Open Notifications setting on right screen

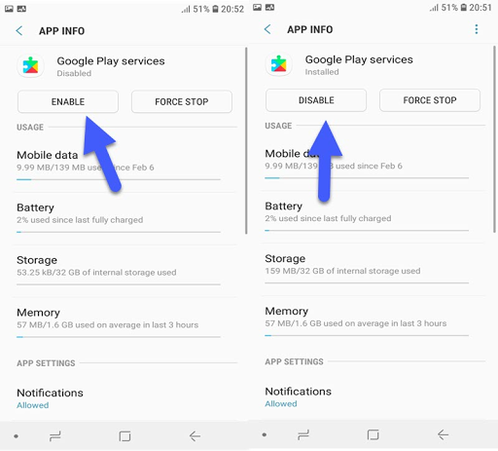[x=373, y=397]
